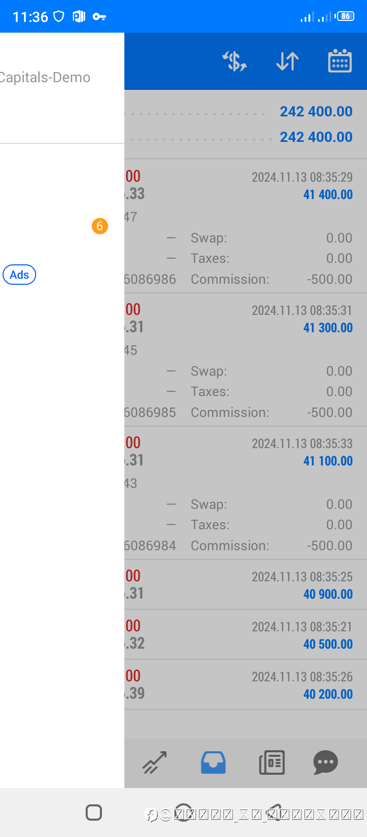Viewport: 367px width, 837px height.
Task: Collapse the deal with profit 41 400.00
Action: click(x=246, y=226)
